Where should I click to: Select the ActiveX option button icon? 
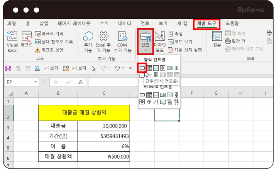(x=149, y=102)
